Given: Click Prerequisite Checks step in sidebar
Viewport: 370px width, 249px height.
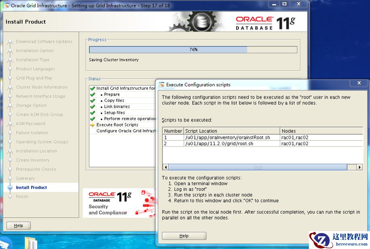Looking at the screenshot, I should coord(36,169).
